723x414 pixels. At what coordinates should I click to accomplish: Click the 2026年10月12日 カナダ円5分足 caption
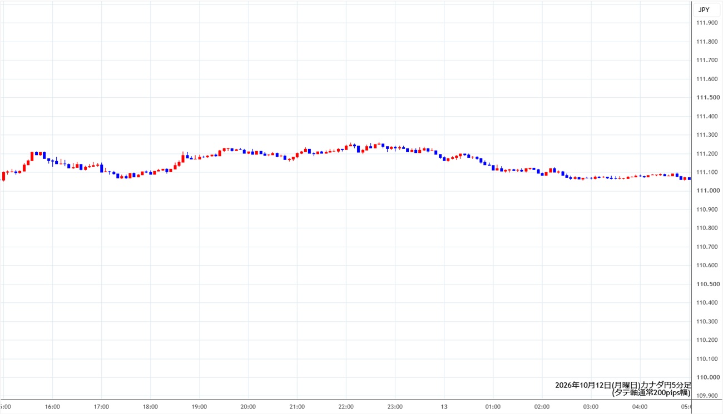point(623,385)
